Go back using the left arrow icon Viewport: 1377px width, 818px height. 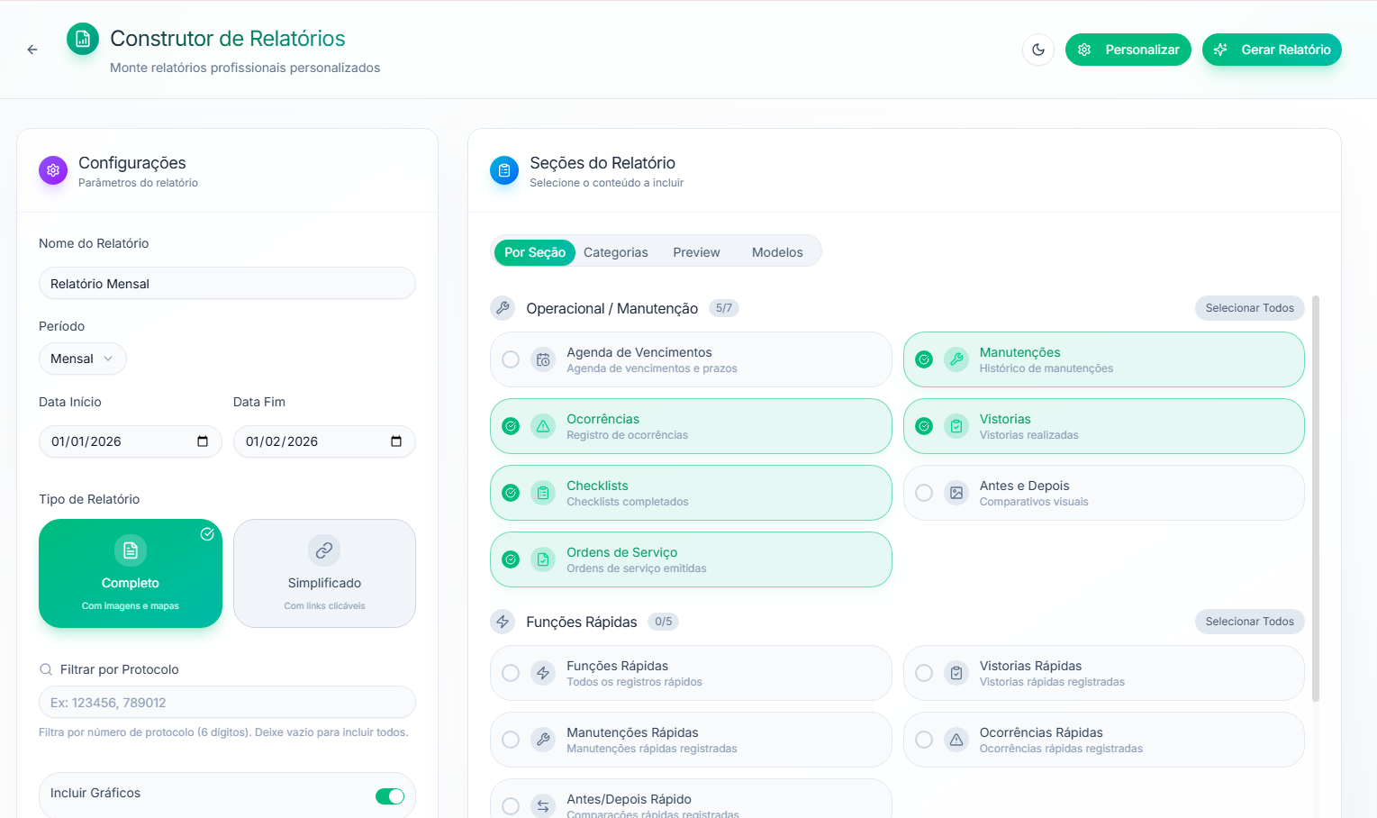32,50
